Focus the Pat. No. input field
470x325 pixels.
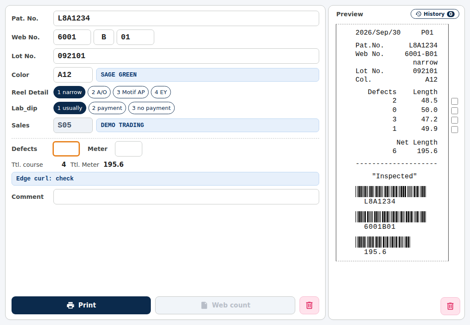click(186, 18)
